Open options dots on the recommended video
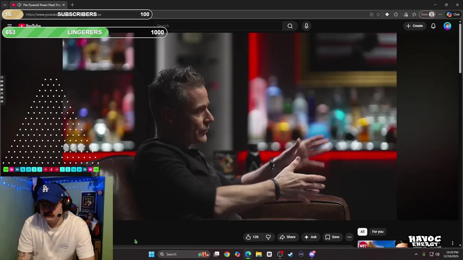 pyautogui.click(x=453, y=243)
